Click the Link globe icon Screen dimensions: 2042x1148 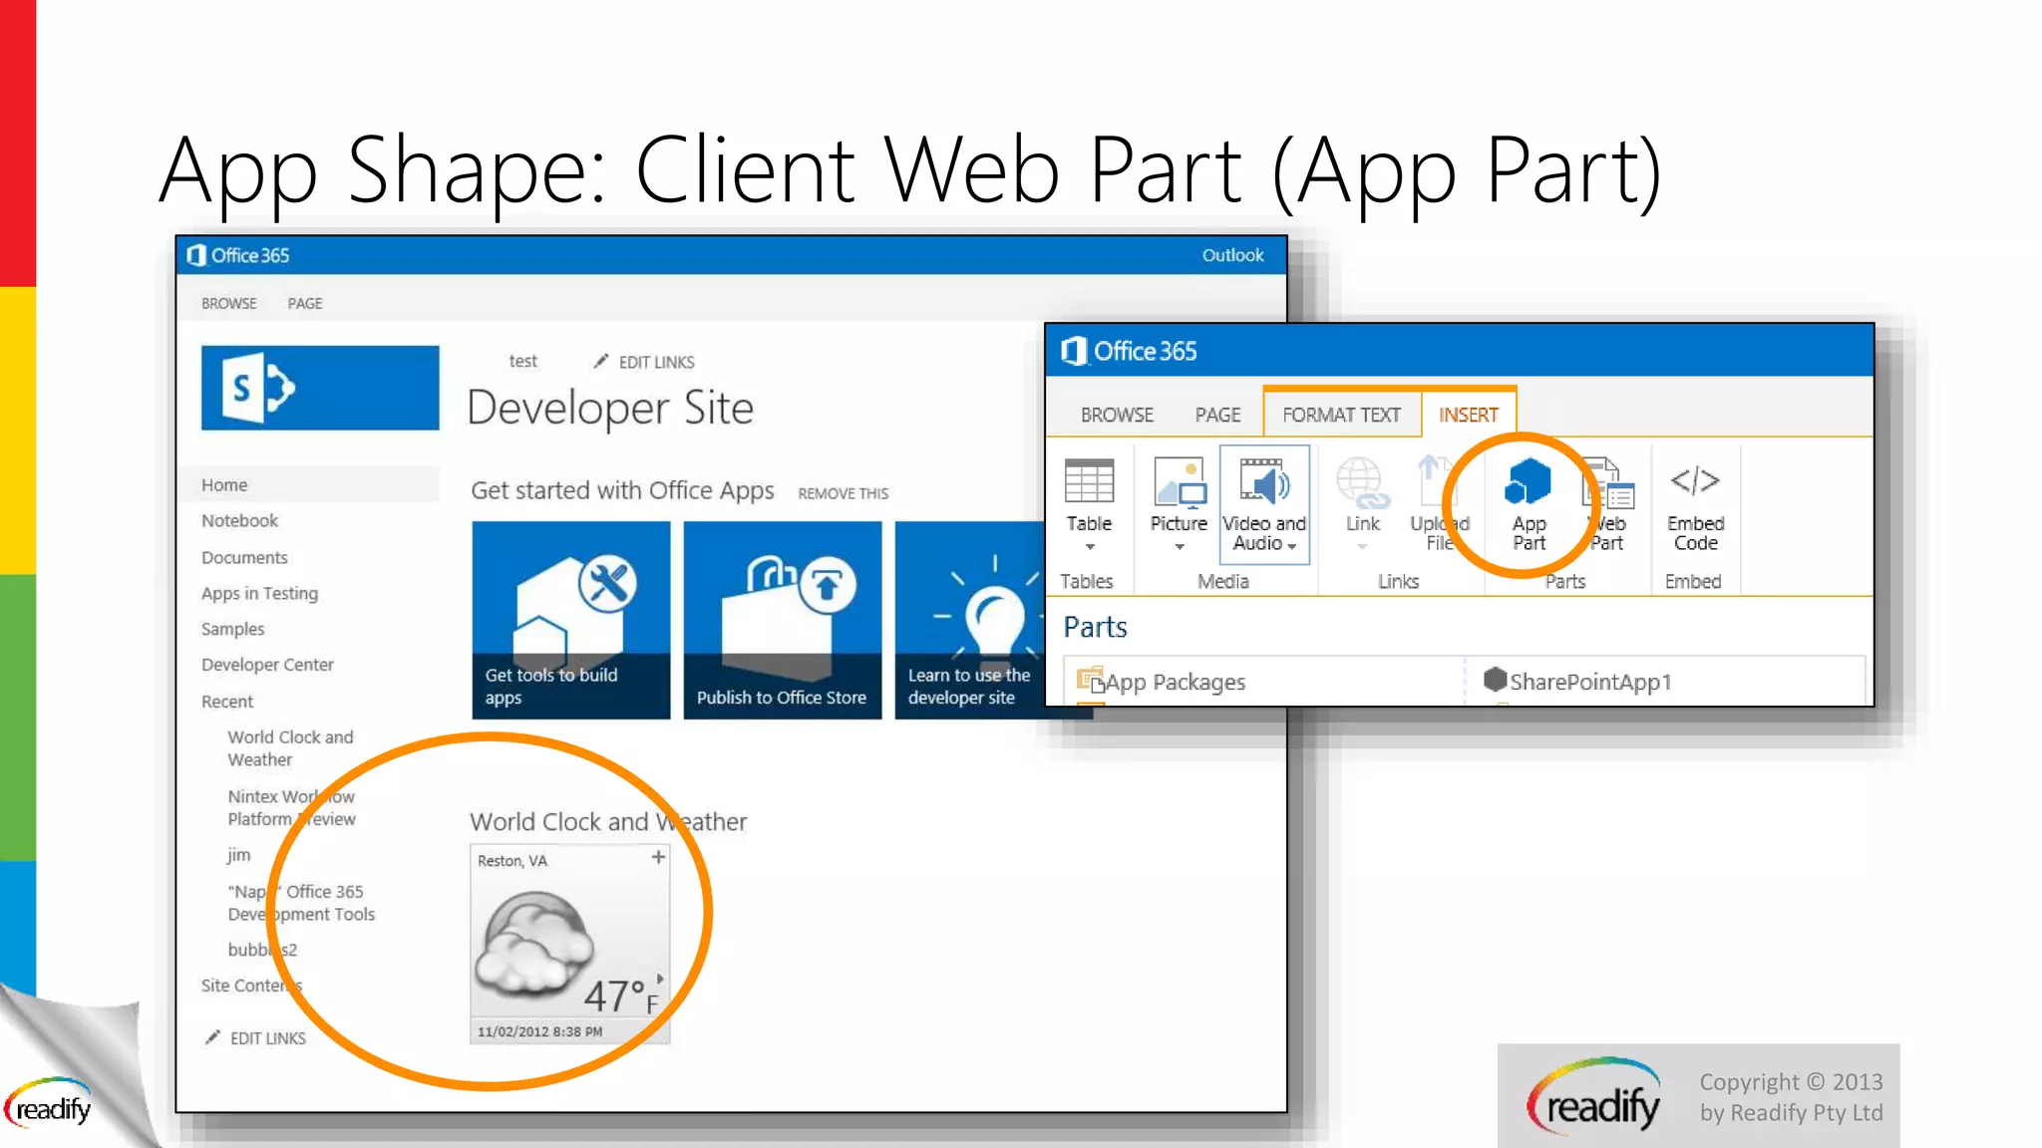coord(1362,482)
